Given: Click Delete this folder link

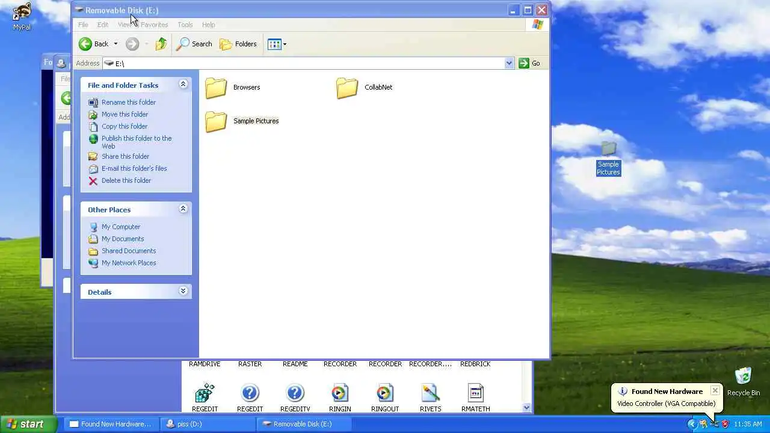Looking at the screenshot, I should pos(126,180).
